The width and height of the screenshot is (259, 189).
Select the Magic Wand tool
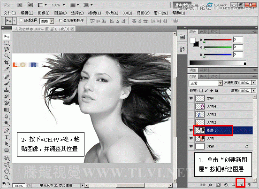[7, 56]
